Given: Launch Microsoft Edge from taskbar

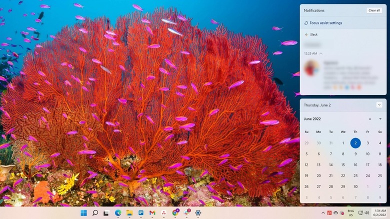Looking at the screenshot, I should click(118, 213).
